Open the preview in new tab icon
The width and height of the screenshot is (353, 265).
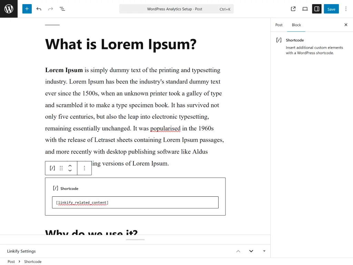tap(293, 9)
